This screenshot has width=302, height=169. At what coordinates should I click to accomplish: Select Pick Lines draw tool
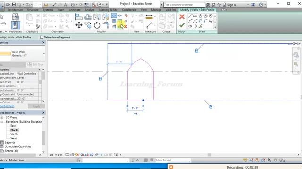coord(201,26)
